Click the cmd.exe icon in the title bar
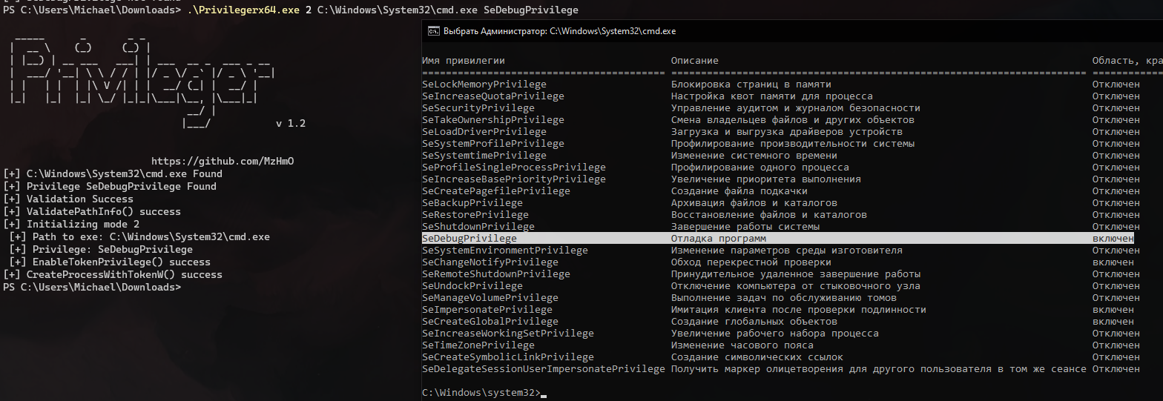1163x401 pixels. click(x=434, y=31)
